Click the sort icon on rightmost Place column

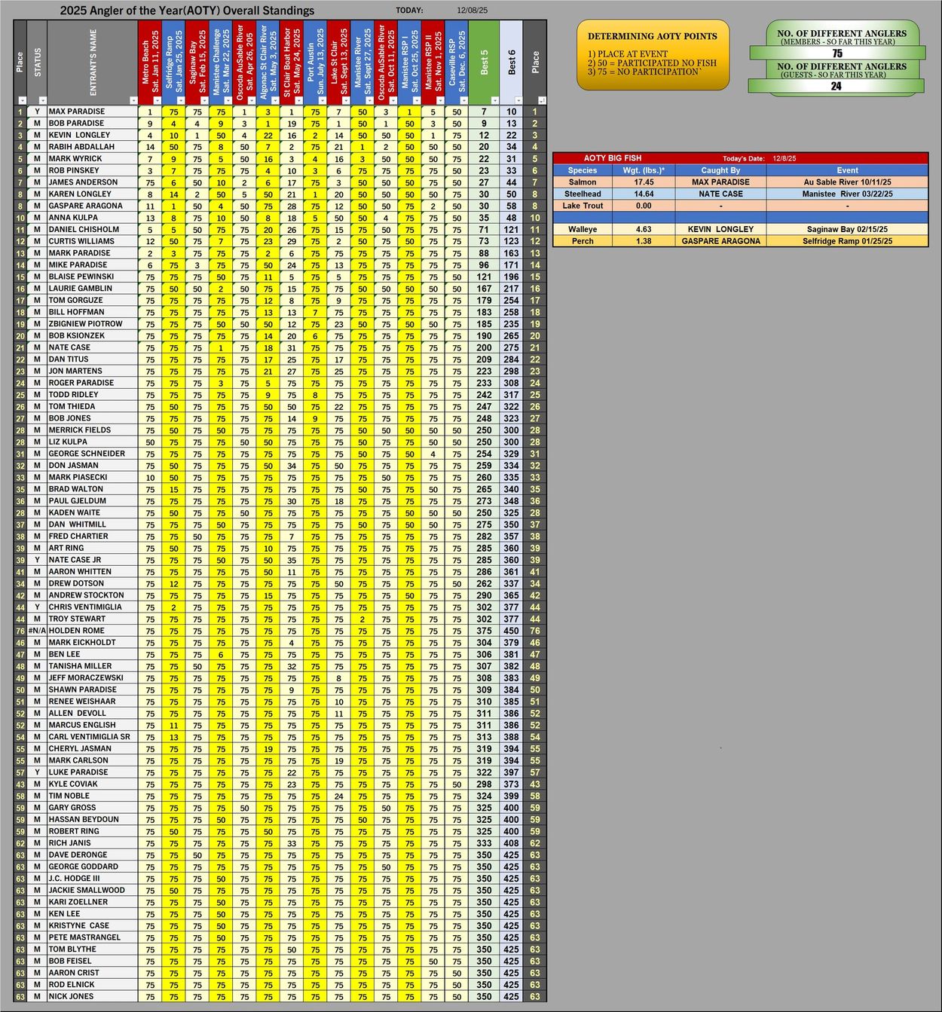(x=542, y=100)
